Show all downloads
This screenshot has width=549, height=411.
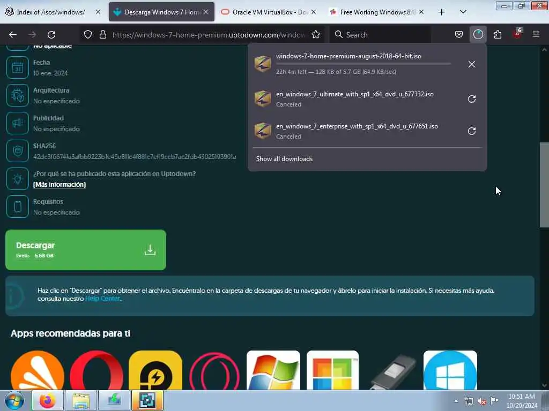284,159
